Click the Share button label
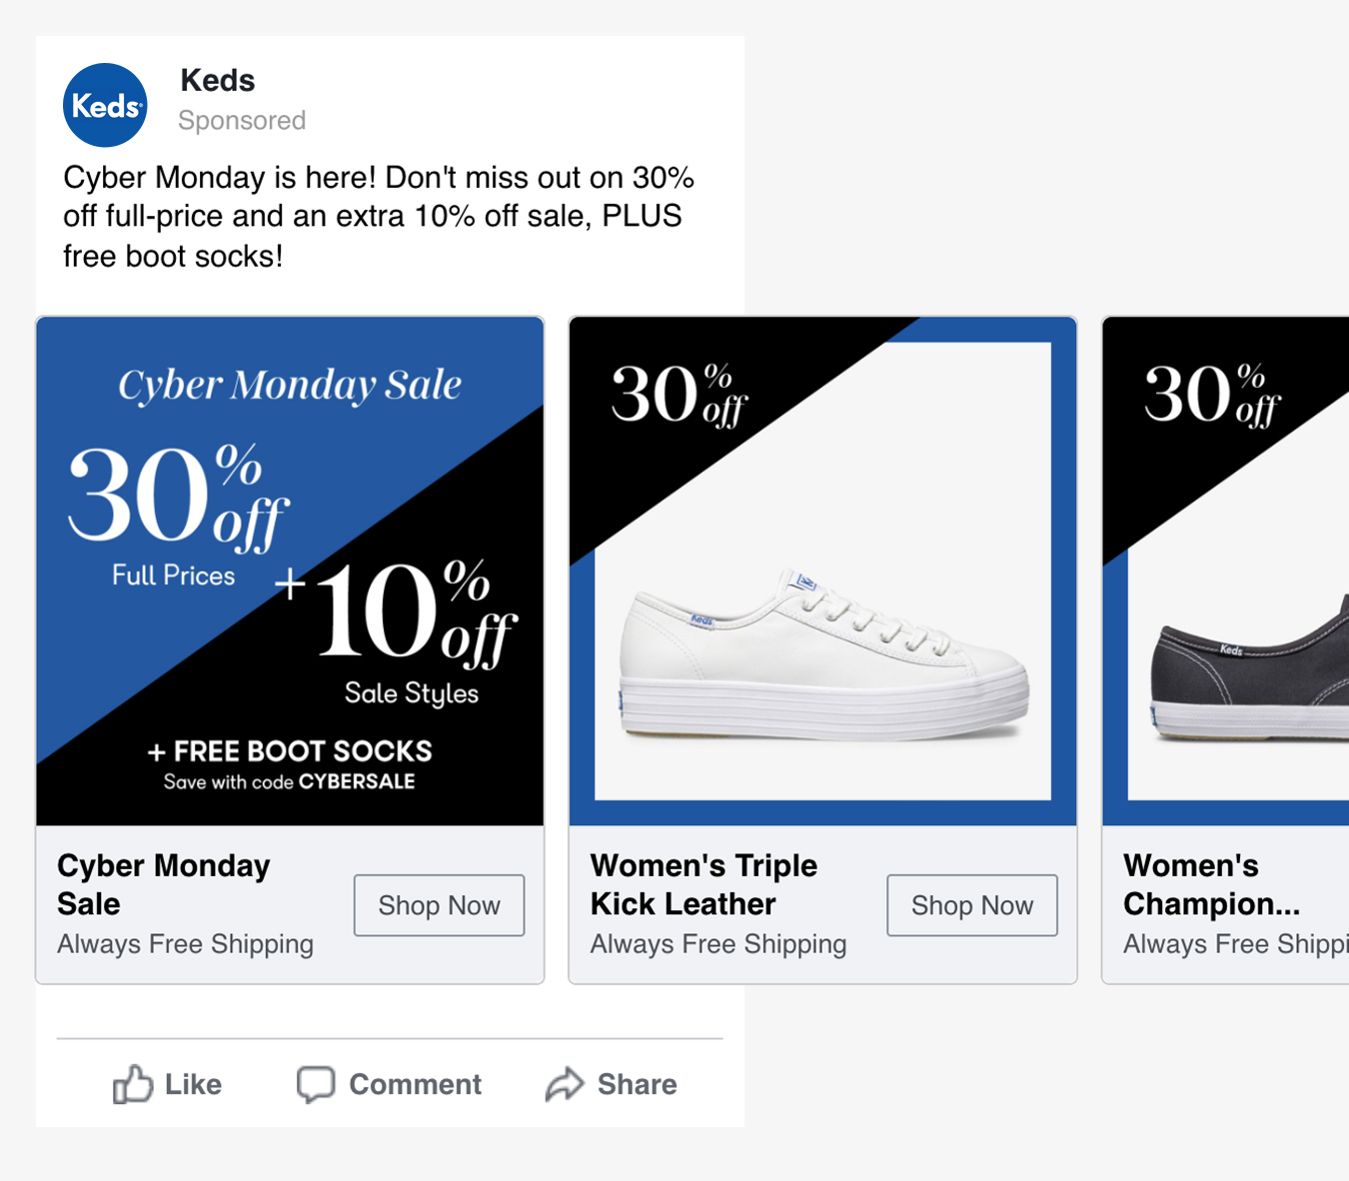Screen dimensions: 1349x1181 (x=637, y=1084)
